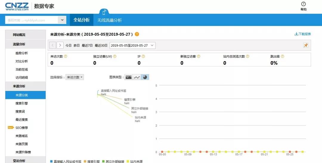Open the 来访次数 metric dropdown

(75, 77)
